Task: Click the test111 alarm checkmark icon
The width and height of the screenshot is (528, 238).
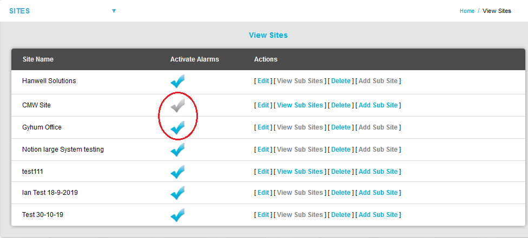Action: pos(177,172)
